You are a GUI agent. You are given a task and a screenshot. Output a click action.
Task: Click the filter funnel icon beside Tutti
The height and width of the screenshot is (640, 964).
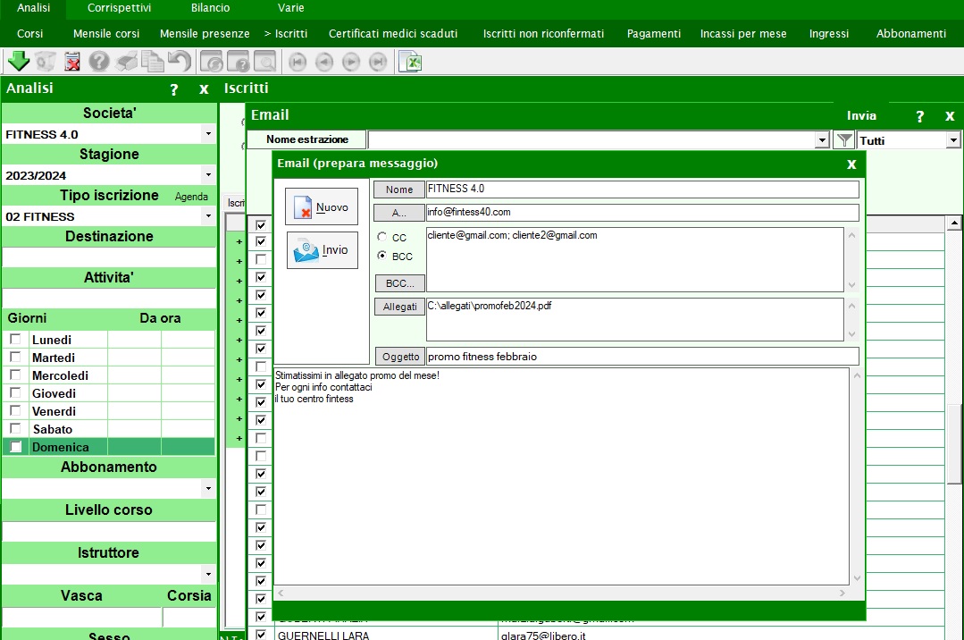tap(844, 140)
